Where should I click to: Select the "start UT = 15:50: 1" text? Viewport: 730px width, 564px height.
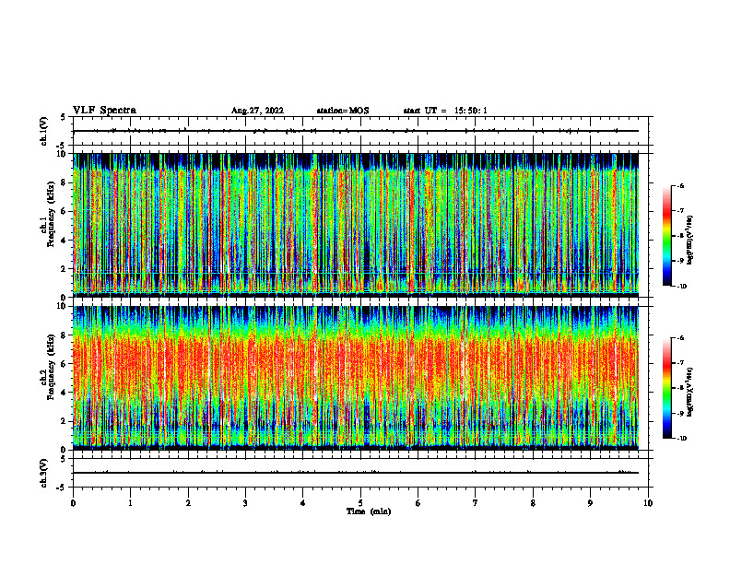pos(445,111)
